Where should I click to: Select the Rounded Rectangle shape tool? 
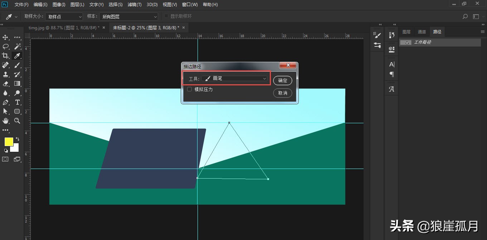point(17,111)
